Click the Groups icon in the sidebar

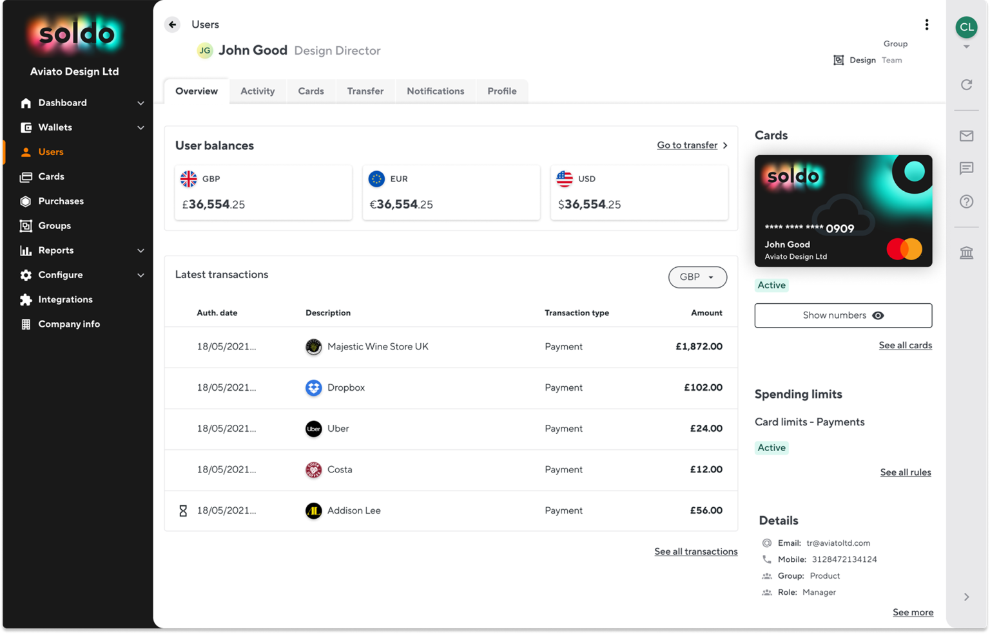[26, 225]
